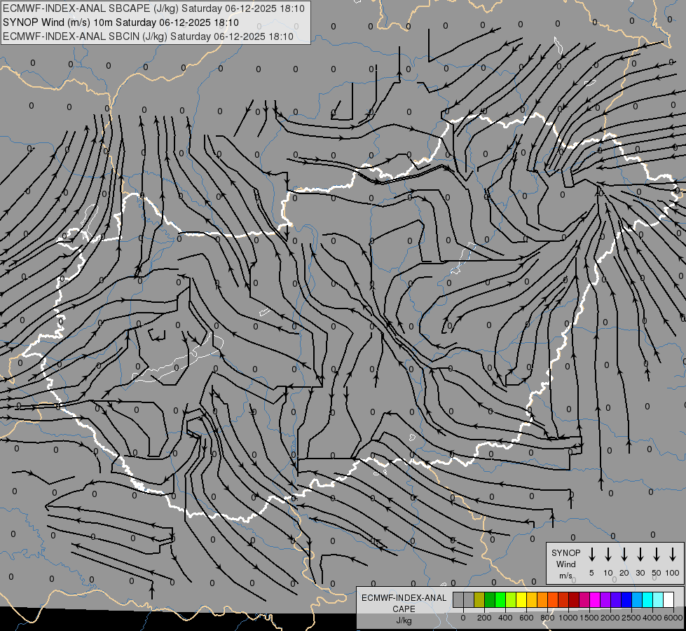This screenshot has width=686, height=631.
Task: Click the 1000 tick label in CAPE legend
Action: (x=568, y=618)
